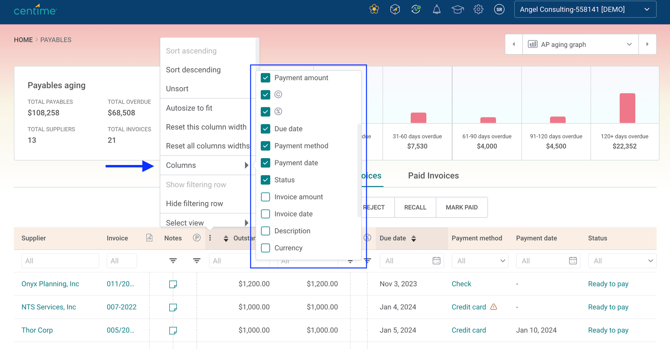Image resolution: width=670 pixels, height=349 pixels.
Task: Open the notifications bell
Action: pyautogui.click(x=437, y=10)
